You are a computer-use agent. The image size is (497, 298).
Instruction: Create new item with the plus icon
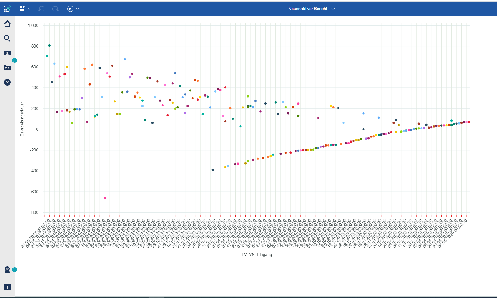pyautogui.click(x=7, y=287)
